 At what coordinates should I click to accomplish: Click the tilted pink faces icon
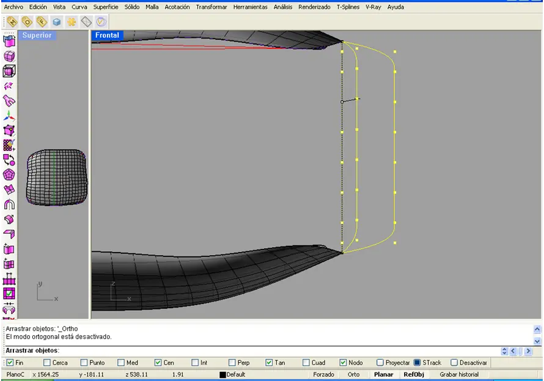pos(9,190)
